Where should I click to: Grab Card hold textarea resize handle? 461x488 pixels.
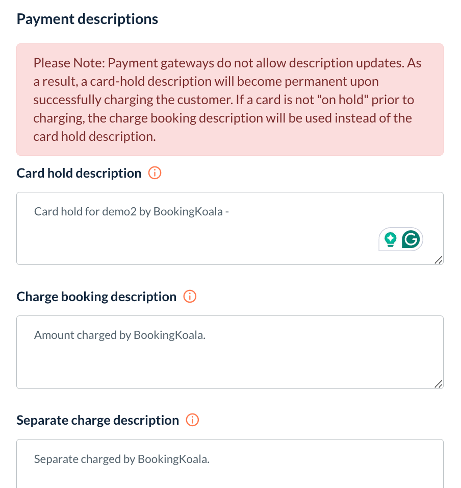click(x=438, y=260)
